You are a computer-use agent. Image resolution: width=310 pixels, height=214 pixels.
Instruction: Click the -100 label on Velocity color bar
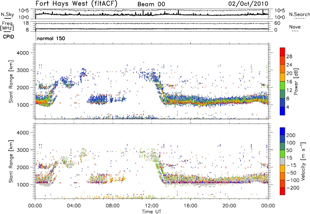(x=293, y=180)
